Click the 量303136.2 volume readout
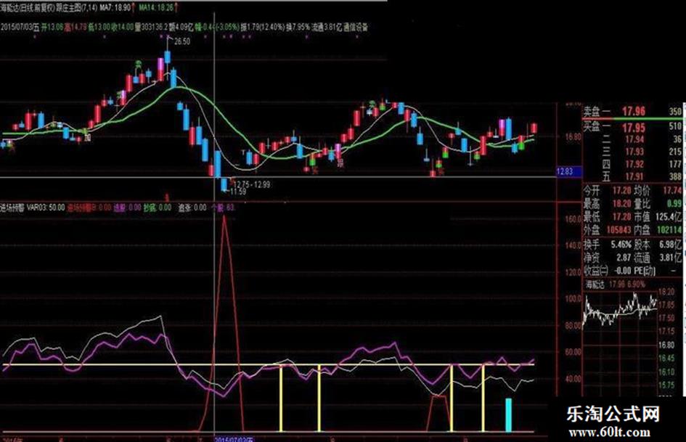This screenshot has width=686, height=442. (152, 27)
